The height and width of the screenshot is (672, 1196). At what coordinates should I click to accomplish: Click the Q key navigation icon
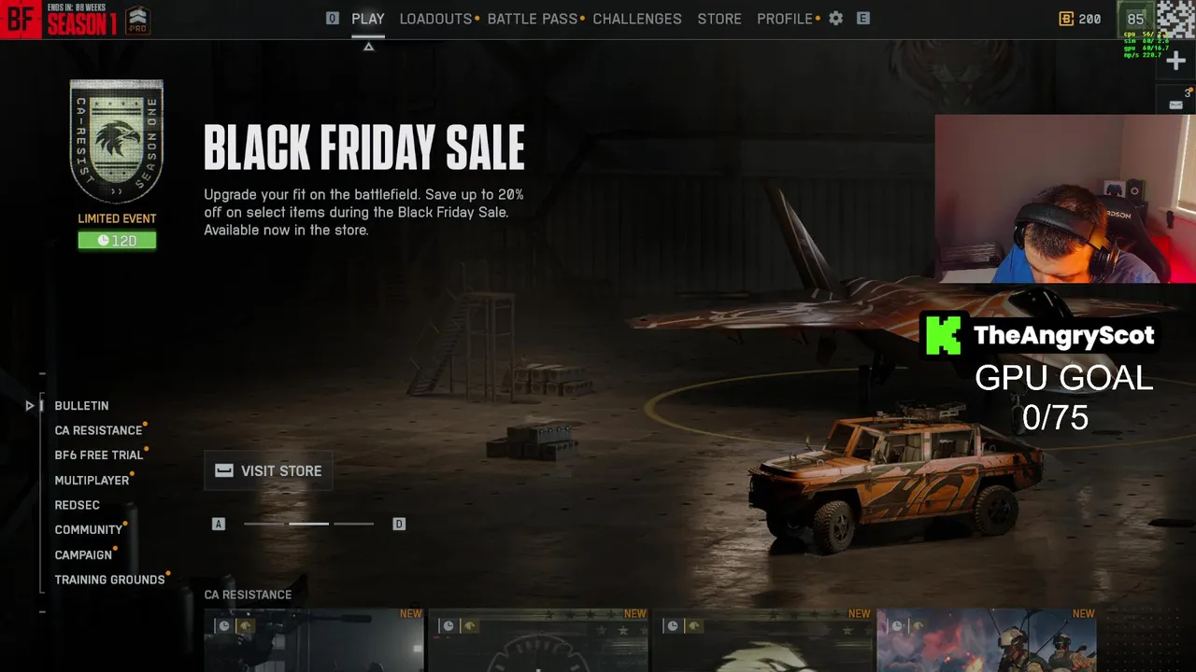(332, 19)
